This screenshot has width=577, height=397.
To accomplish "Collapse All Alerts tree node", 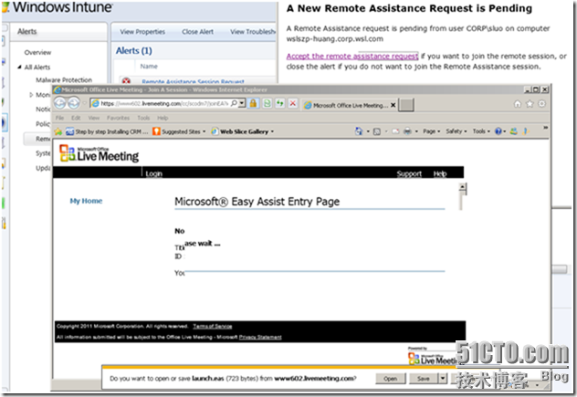I will 19,67.
